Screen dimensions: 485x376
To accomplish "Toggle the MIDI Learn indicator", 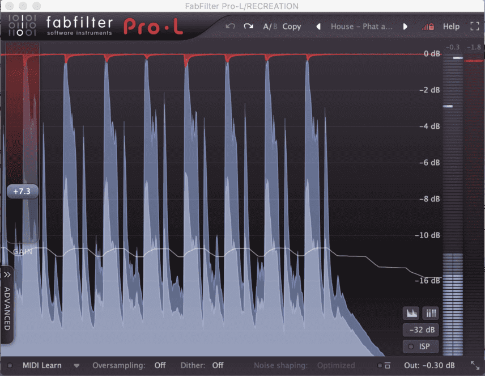I will click(10, 365).
